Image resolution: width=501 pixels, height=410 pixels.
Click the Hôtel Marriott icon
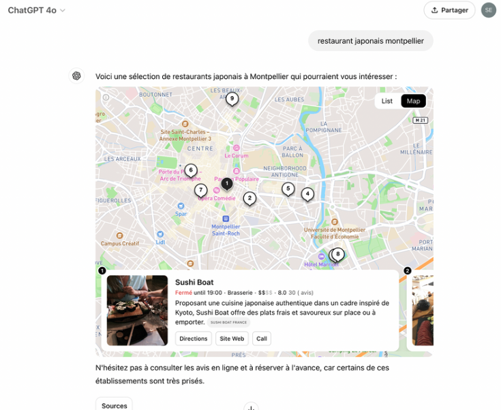(x=321, y=256)
